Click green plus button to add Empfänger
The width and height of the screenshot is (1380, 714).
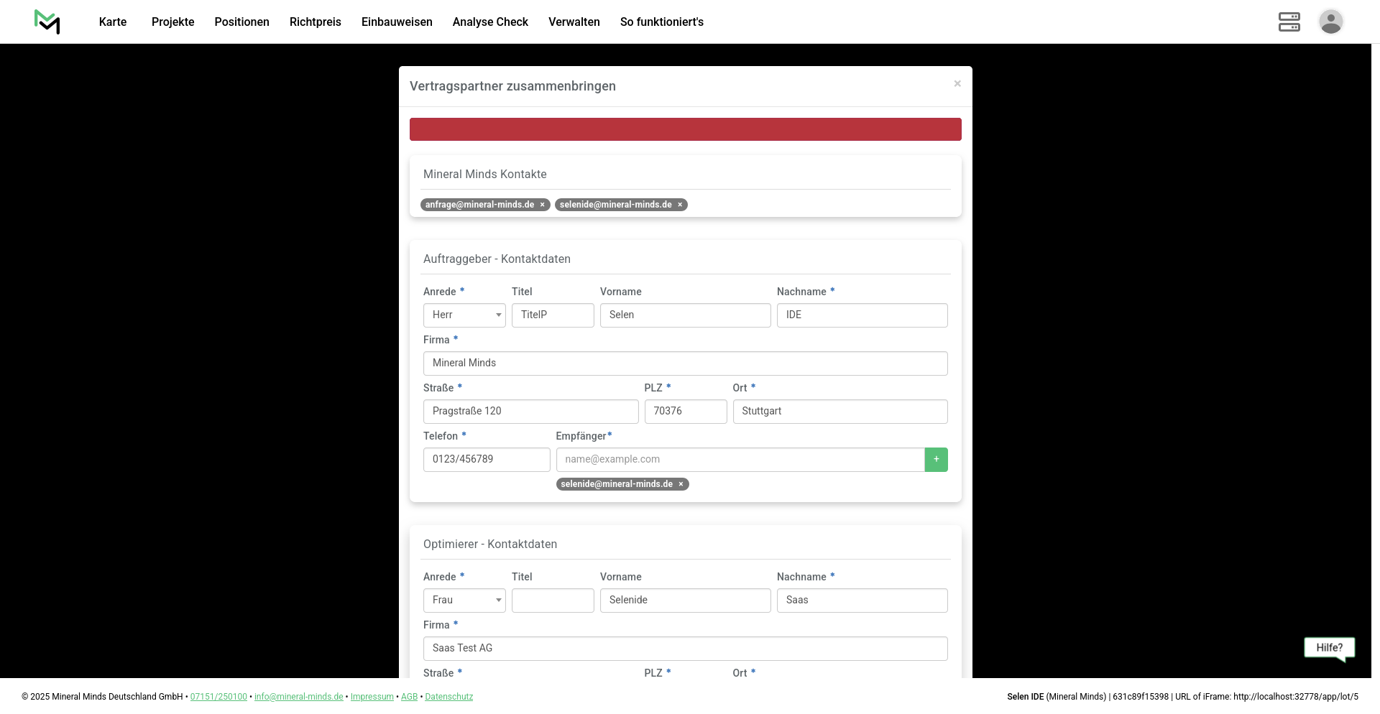[936, 460]
